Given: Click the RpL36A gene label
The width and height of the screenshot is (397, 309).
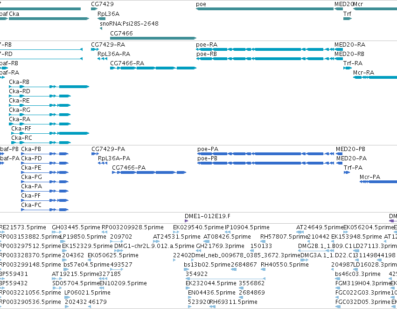Looking at the screenshot, I should coord(108,14).
